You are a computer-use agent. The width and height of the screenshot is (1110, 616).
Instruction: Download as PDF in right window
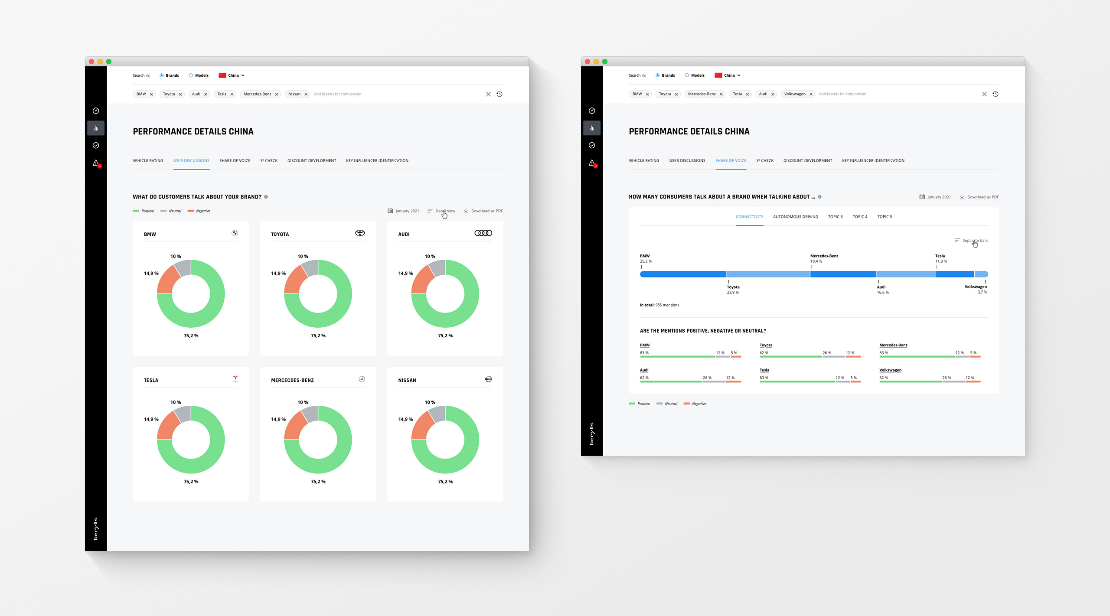[x=979, y=197]
